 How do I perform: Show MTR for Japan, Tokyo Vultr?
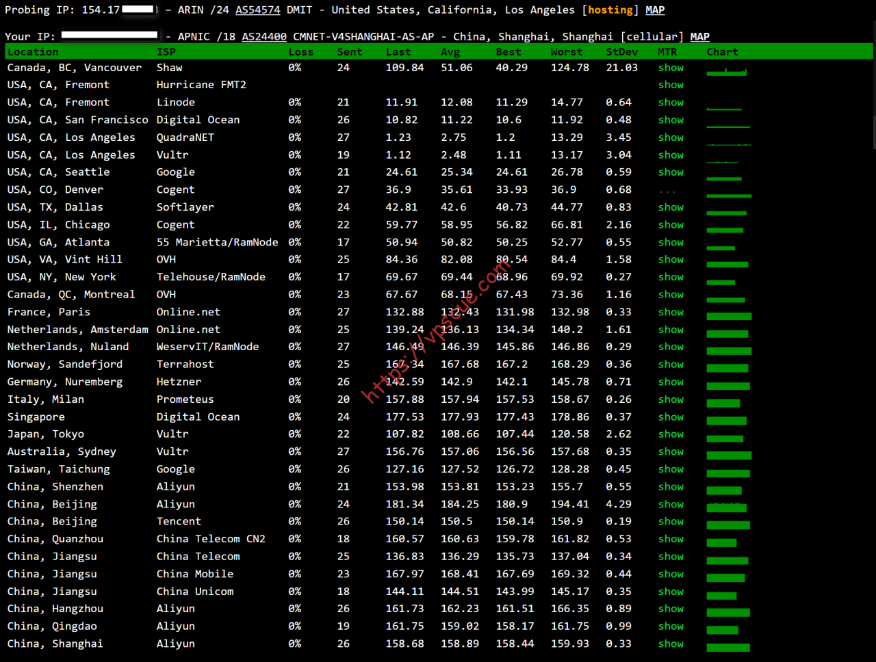pyautogui.click(x=671, y=434)
